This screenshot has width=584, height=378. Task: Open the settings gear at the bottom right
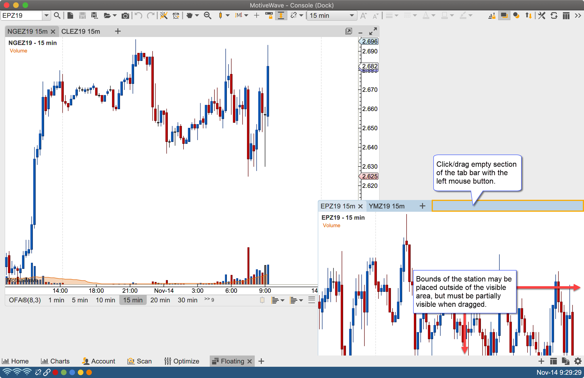tap(578, 361)
